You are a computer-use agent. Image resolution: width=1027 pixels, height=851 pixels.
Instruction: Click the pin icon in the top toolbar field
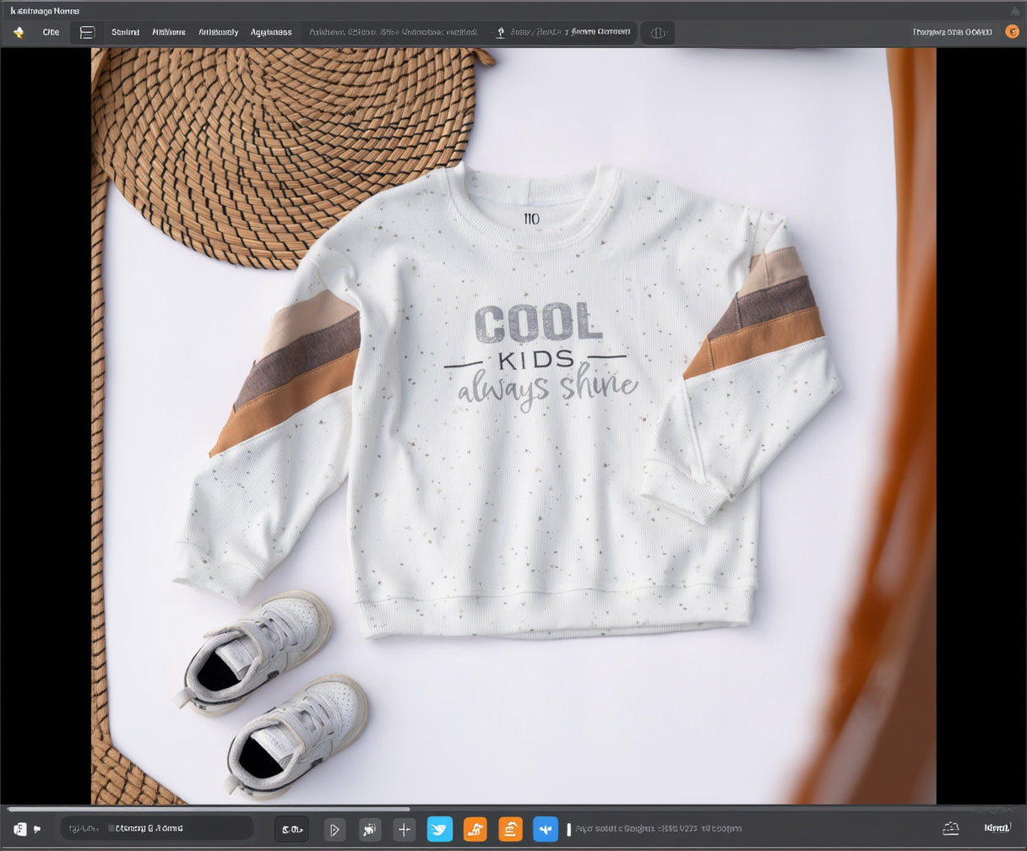point(500,32)
